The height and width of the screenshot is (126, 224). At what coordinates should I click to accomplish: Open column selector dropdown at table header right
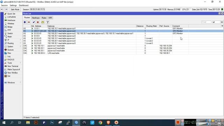222,26
